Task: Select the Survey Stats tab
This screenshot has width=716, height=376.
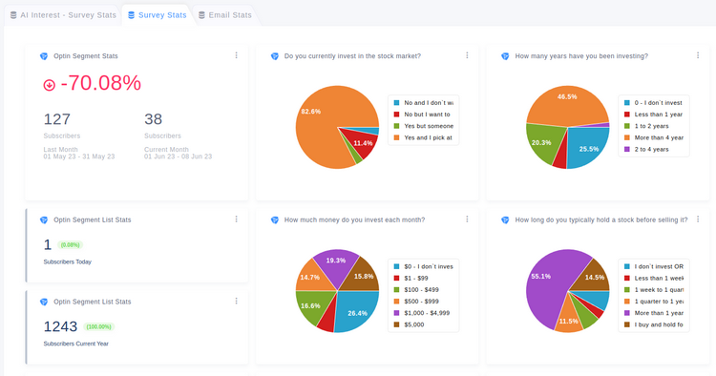Action: 158,15
